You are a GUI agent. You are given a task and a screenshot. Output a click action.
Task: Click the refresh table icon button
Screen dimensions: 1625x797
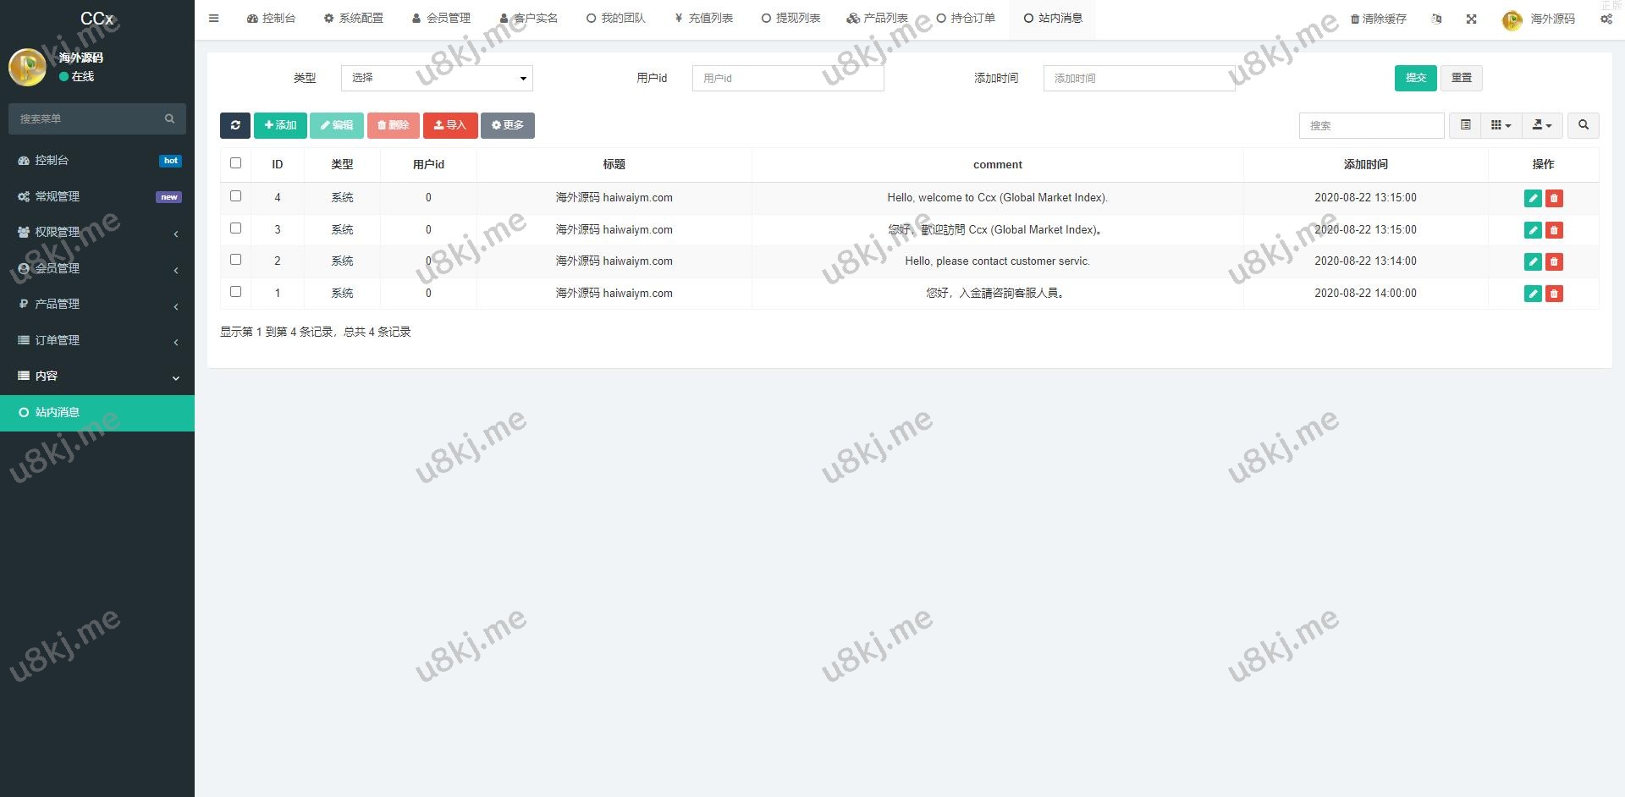click(235, 125)
